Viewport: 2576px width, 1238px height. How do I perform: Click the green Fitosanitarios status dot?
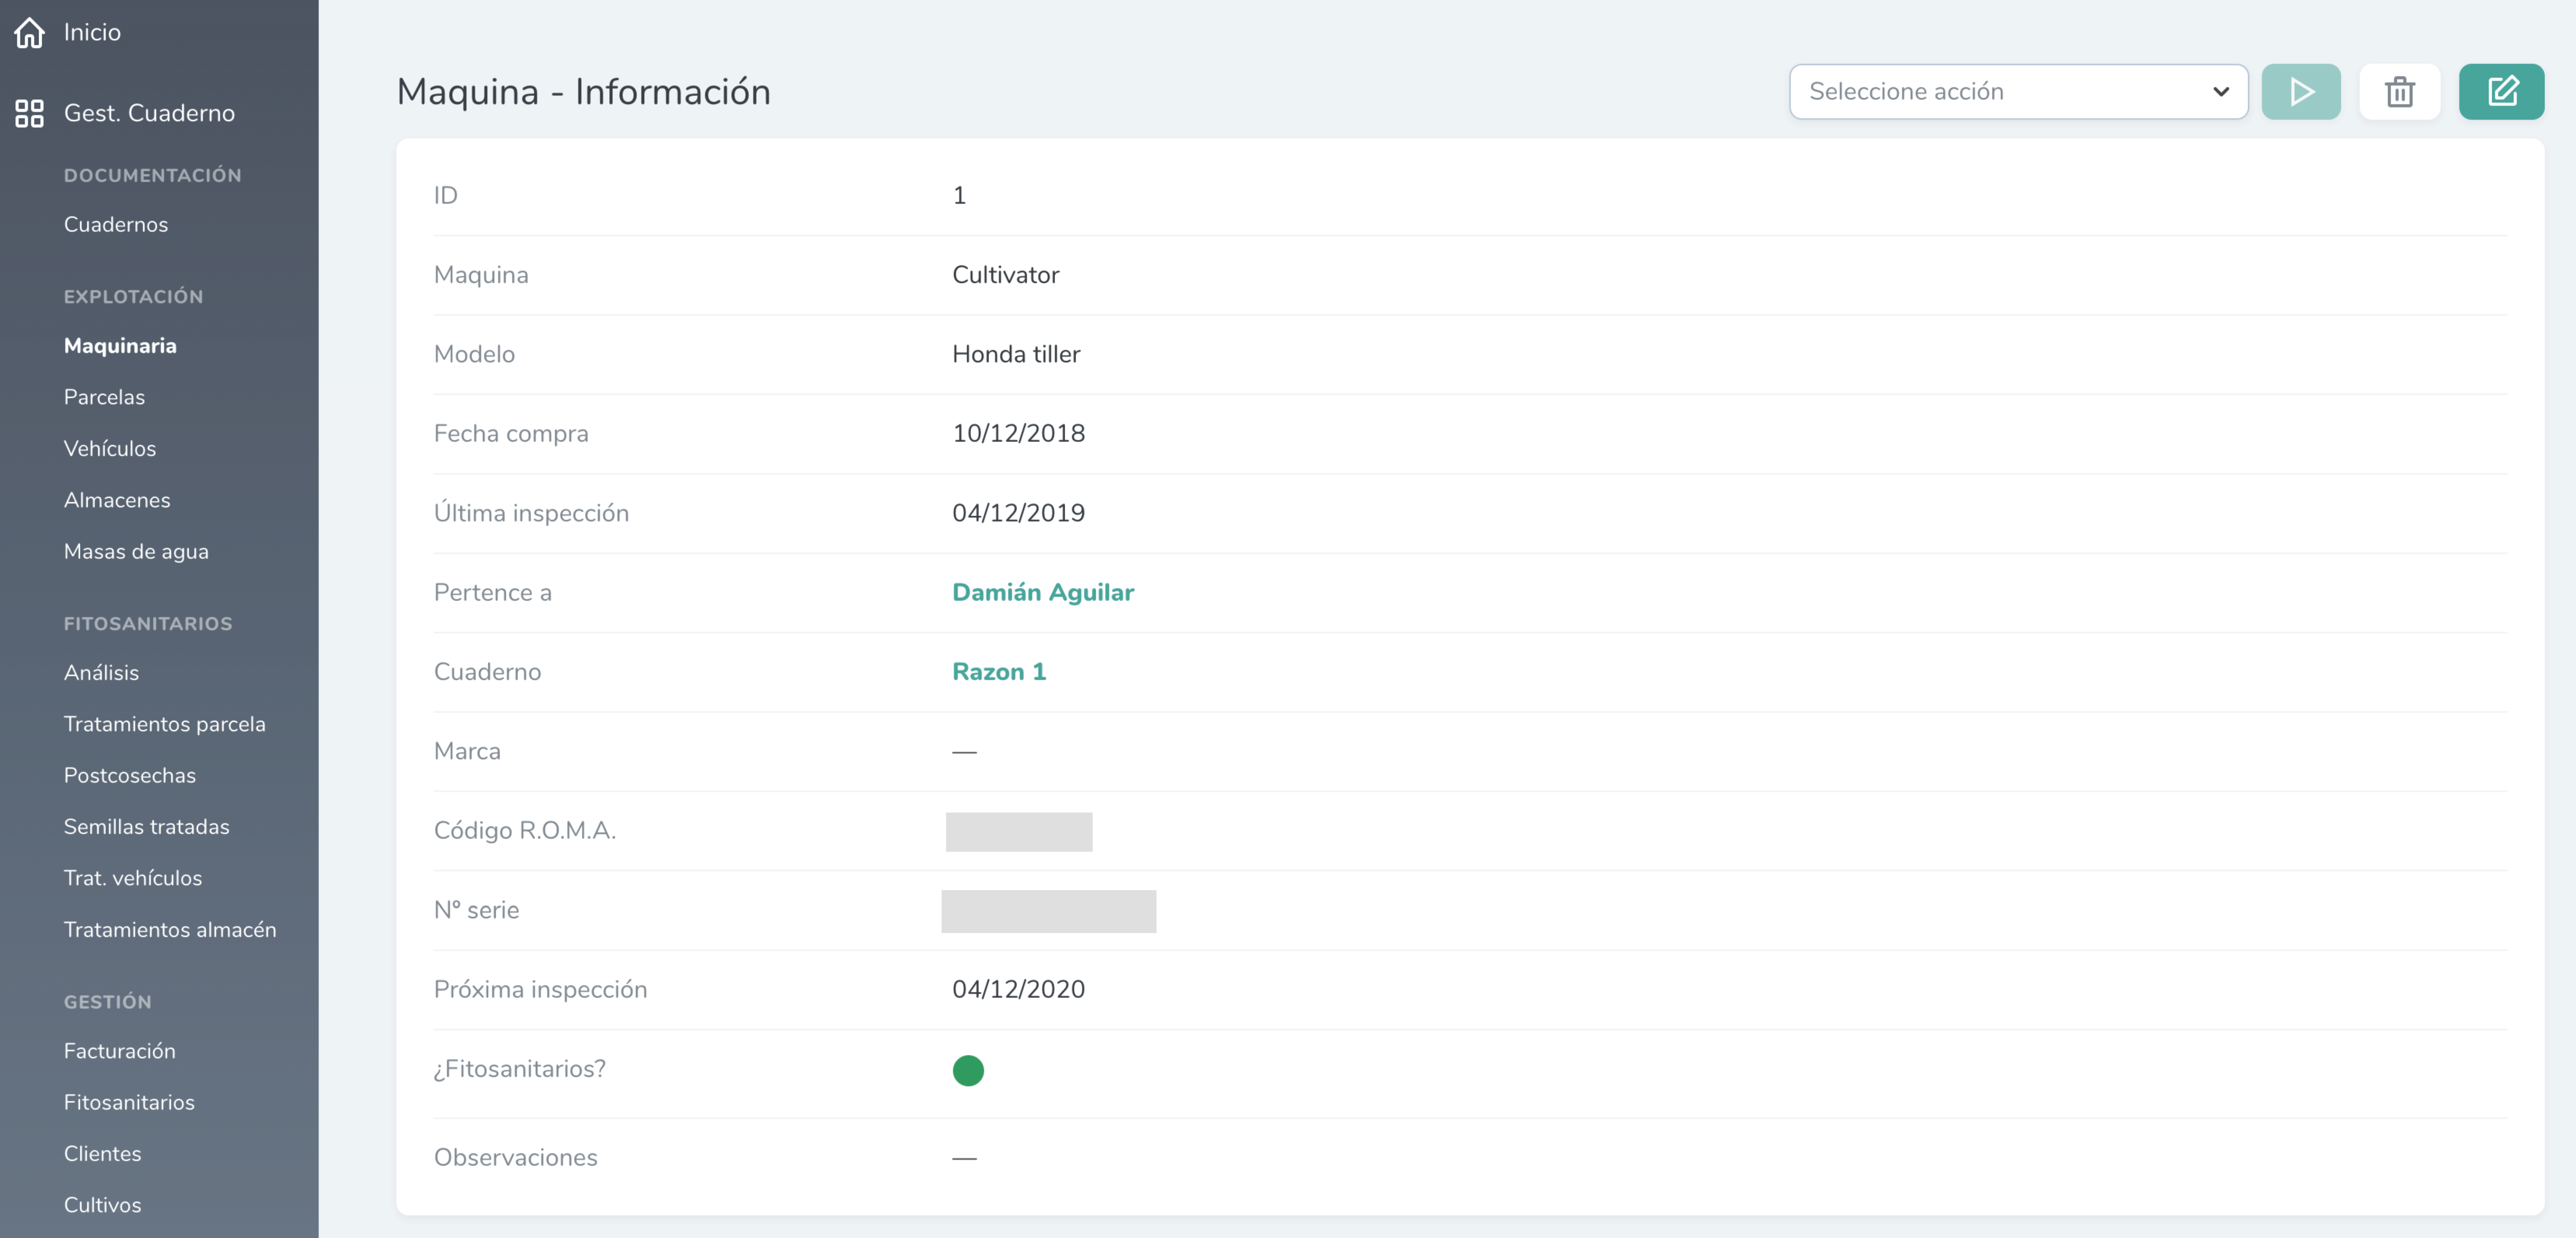click(x=967, y=1070)
